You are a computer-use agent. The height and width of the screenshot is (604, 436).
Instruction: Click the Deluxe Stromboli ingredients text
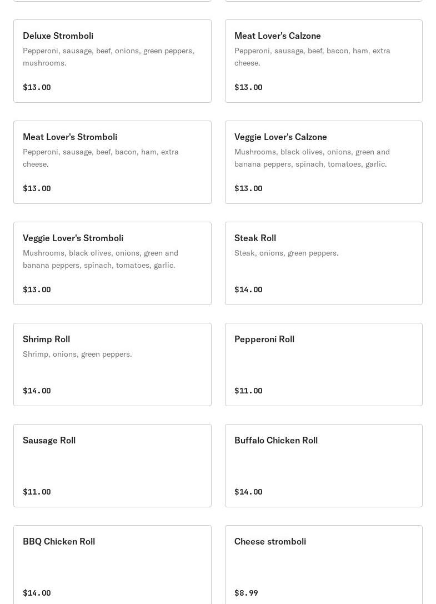click(108, 57)
